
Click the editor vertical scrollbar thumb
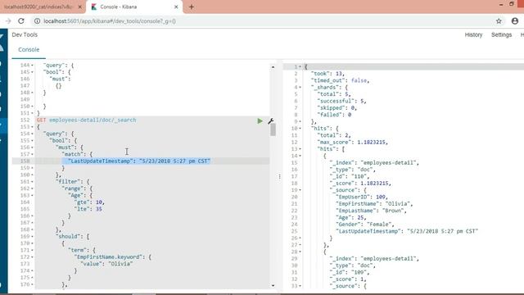pyautogui.click(x=273, y=129)
